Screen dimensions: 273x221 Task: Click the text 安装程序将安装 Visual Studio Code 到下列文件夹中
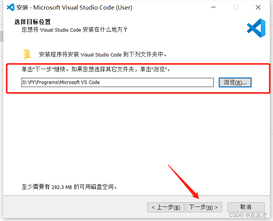pyautogui.click(x=103, y=54)
